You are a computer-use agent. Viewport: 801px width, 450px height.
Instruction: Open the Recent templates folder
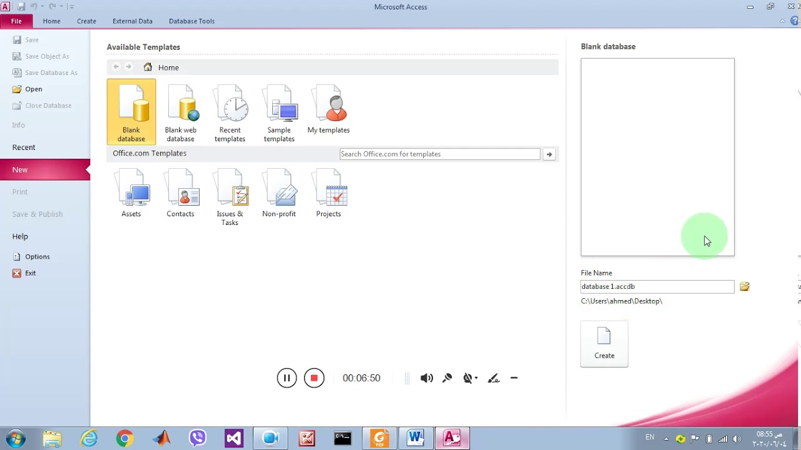tap(230, 112)
